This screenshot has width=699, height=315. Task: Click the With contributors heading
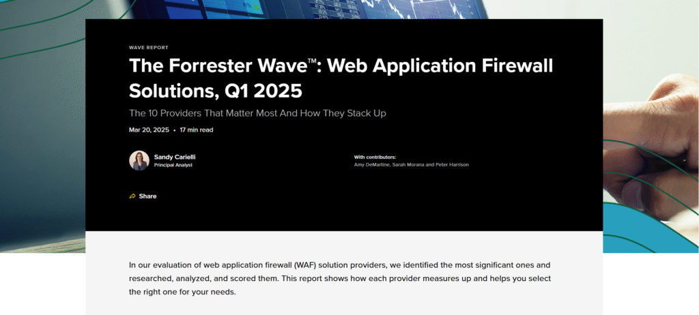(x=375, y=157)
